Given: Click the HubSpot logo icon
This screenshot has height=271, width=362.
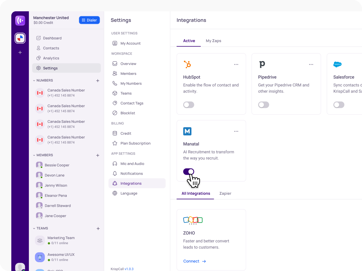Looking at the screenshot, I should (x=187, y=64).
